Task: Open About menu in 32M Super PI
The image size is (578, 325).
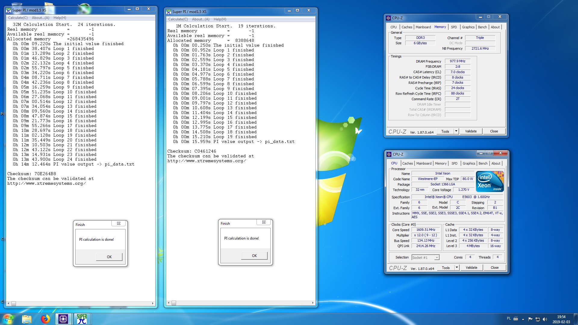Action: point(41,18)
